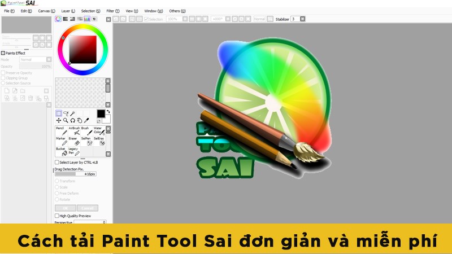Choose the Marker tool

coord(62,141)
